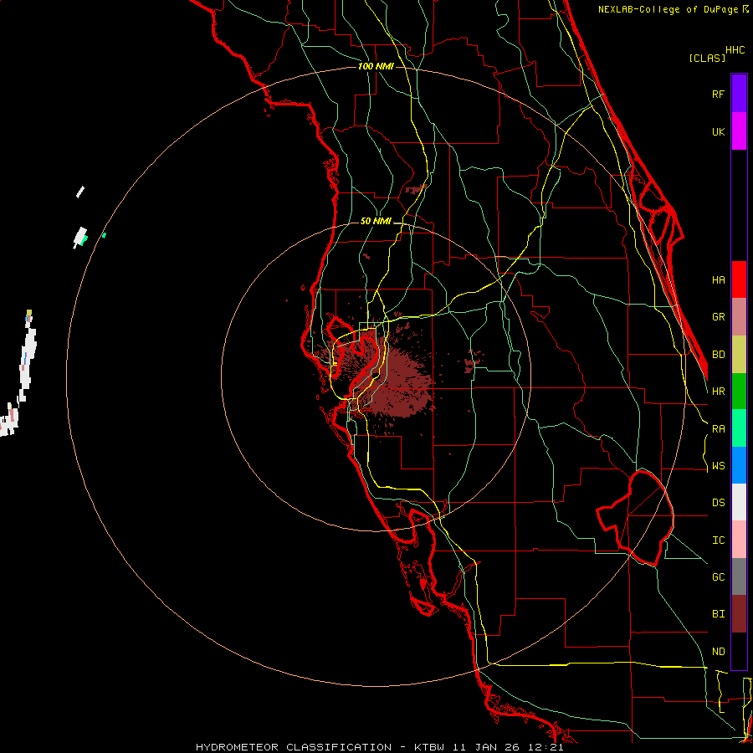Click the WS legend label
This screenshot has height=753, width=753.
tap(718, 466)
